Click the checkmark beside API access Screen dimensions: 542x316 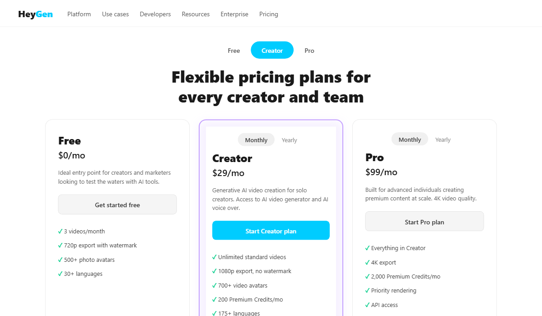[367, 305]
